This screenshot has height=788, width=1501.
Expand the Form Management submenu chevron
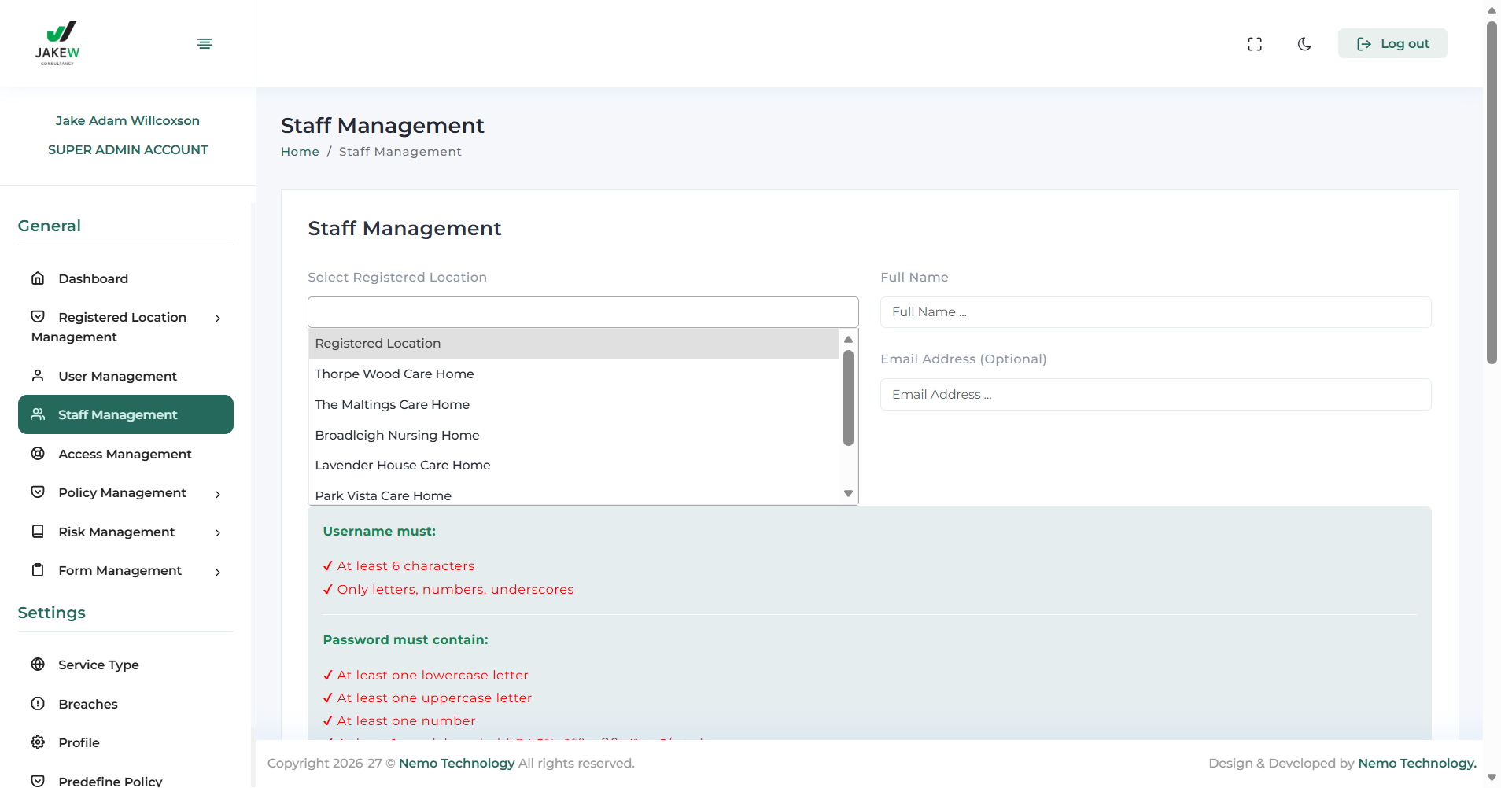(x=218, y=572)
